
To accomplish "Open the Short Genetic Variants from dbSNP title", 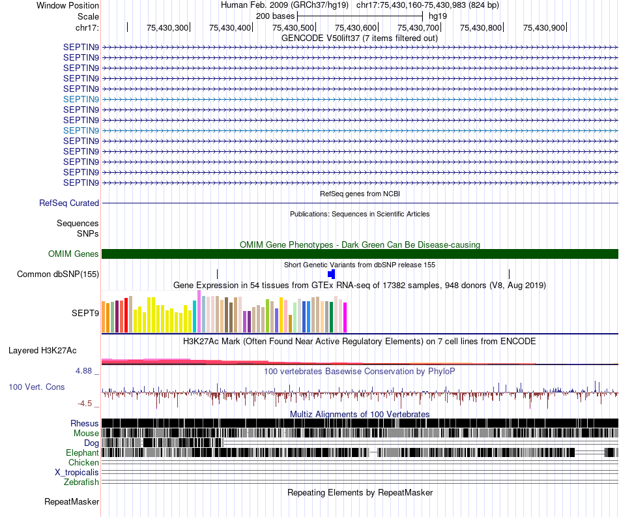I will point(360,265).
